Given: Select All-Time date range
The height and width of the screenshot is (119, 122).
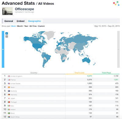Looking at the screenshot, I should (x=33, y=26).
